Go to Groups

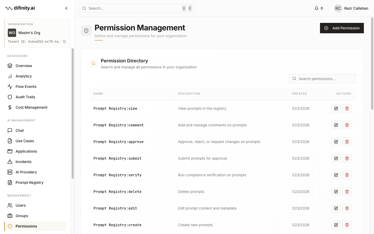[35, 216]
